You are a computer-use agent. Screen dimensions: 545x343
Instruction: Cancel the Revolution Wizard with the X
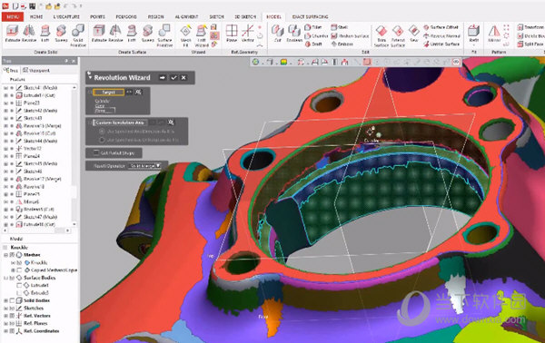tap(183, 78)
